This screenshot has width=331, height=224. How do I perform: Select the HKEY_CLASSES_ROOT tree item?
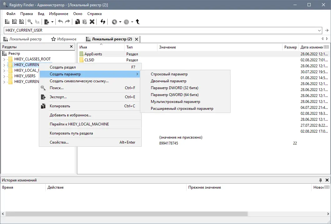(33, 59)
